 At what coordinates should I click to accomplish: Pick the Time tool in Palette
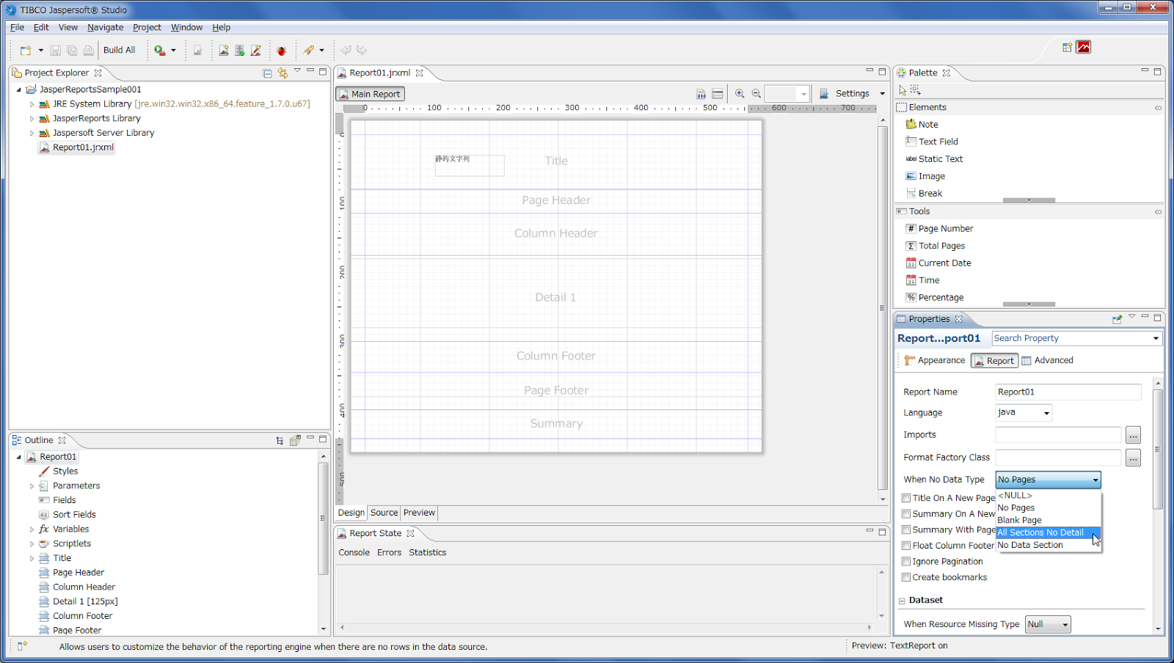(922, 280)
